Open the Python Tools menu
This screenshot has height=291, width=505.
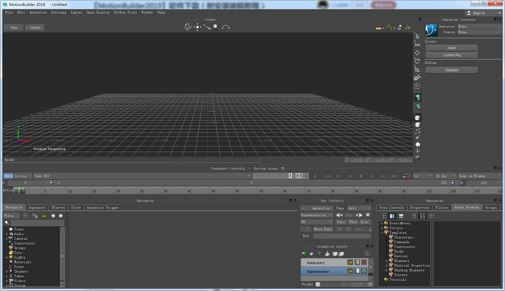[125, 13]
